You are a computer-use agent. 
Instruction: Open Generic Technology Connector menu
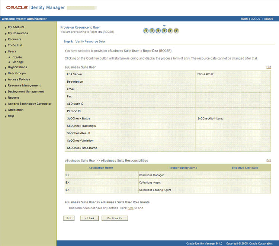pyautogui.click(x=29, y=104)
